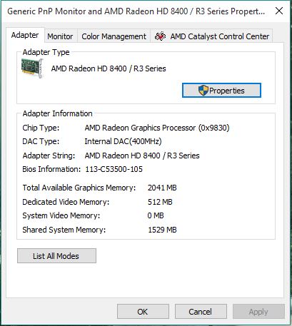Close the properties dialog with the X
Viewport: 292px width, 326px height.
(279, 11)
